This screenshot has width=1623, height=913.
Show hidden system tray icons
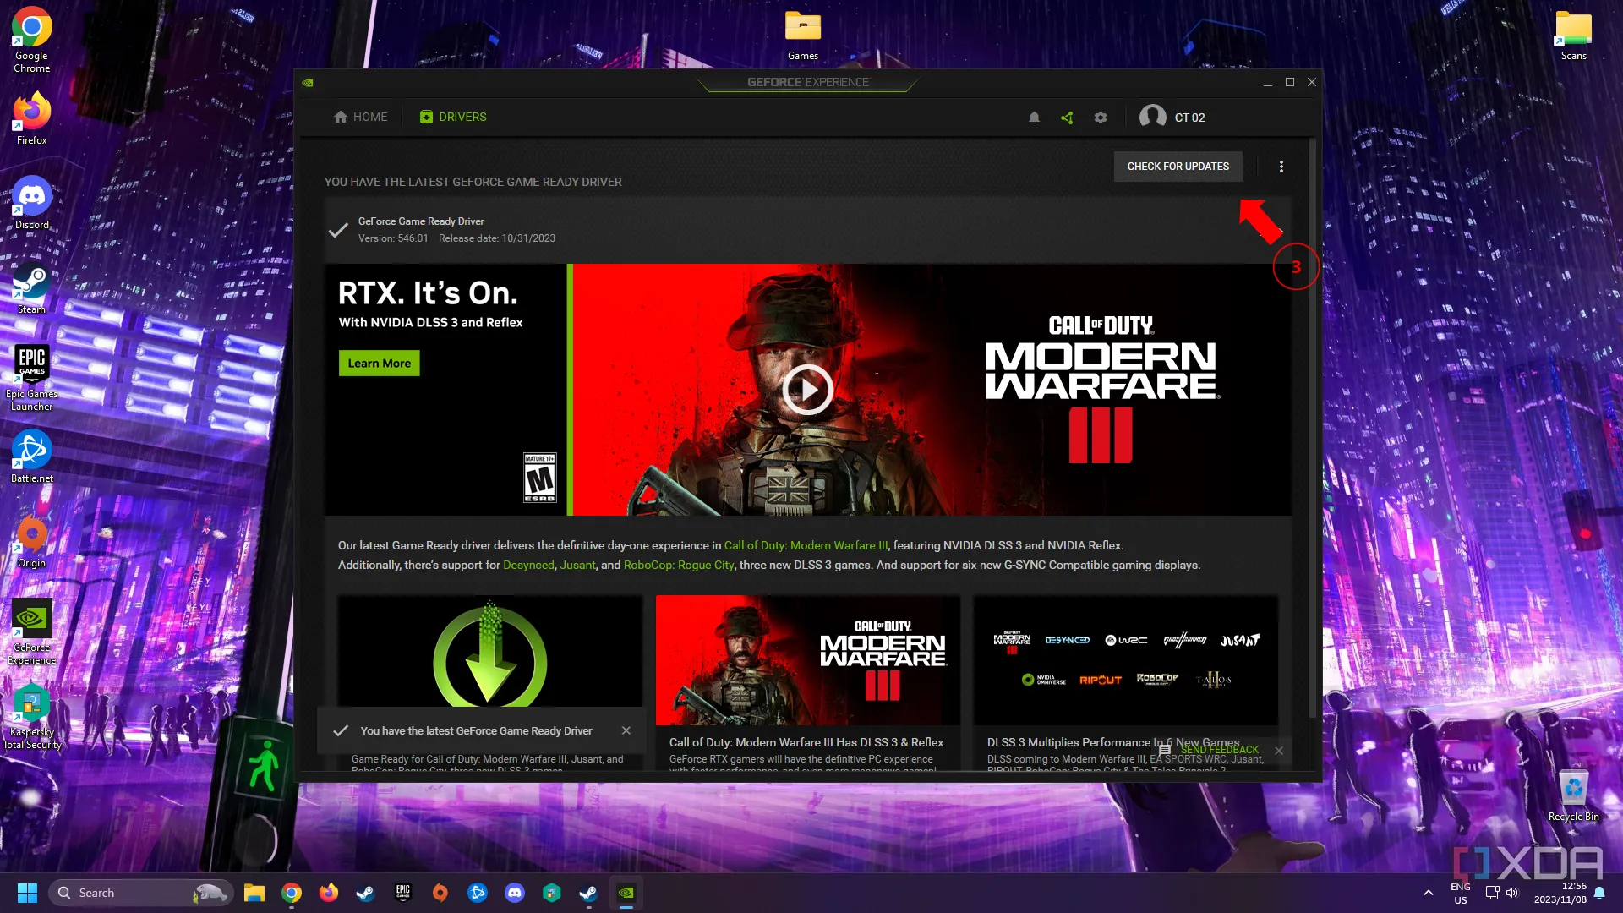point(1429,893)
